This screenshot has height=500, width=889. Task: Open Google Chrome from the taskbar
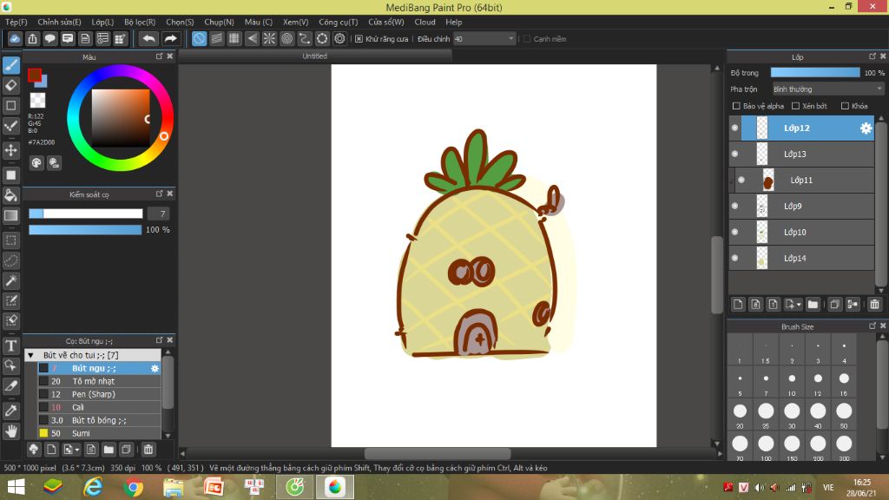pos(133,487)
